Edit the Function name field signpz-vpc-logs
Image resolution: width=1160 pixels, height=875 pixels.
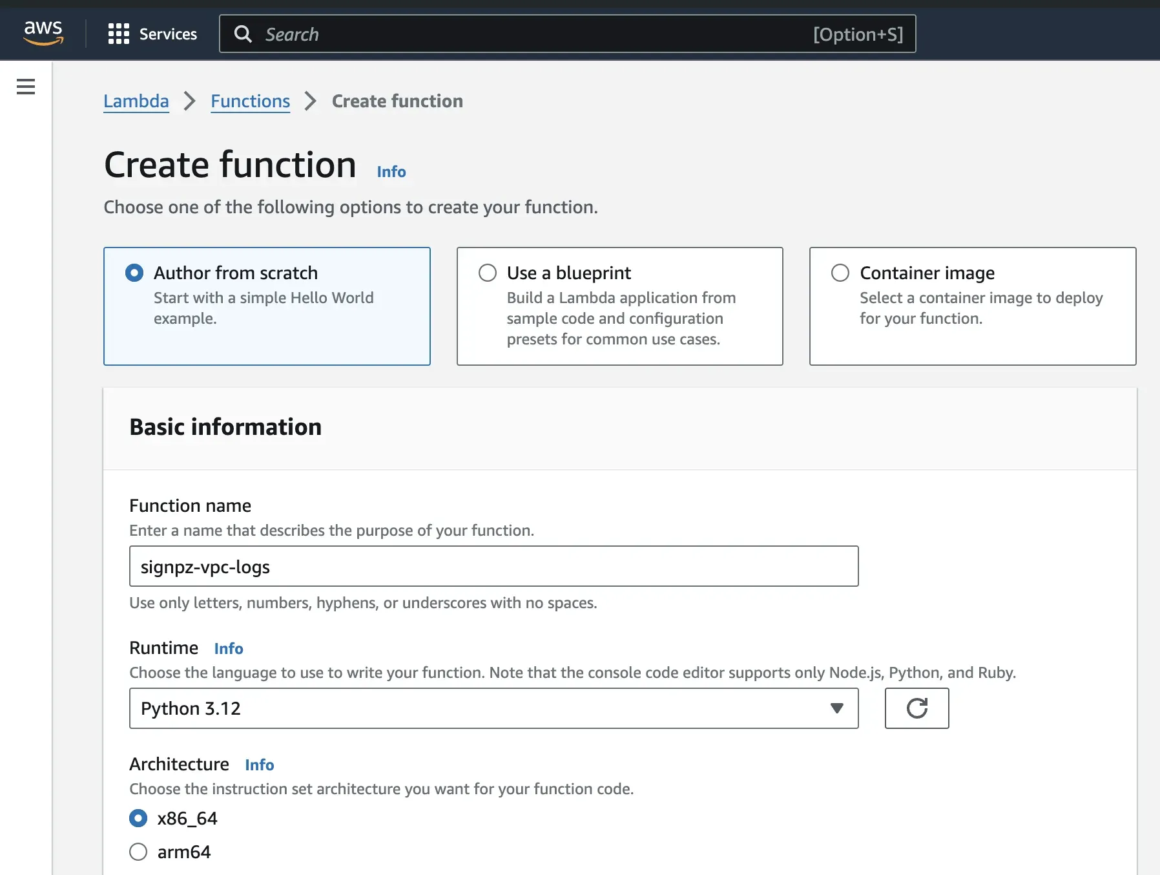493,566
